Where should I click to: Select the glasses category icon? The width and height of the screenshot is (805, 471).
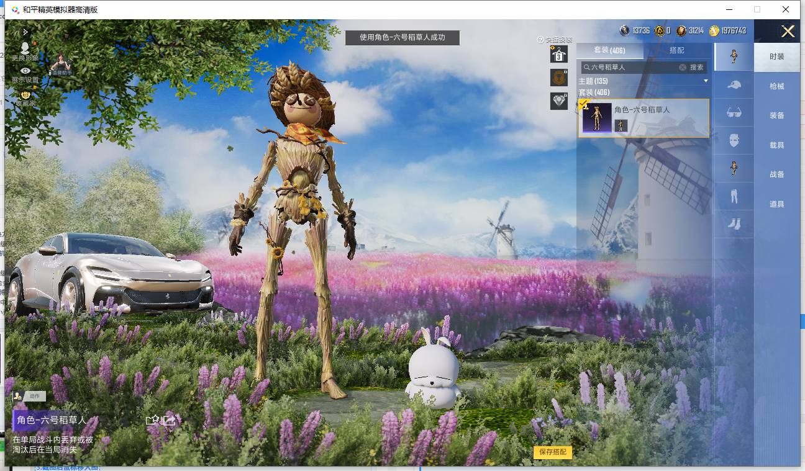[x=734, y=112]
